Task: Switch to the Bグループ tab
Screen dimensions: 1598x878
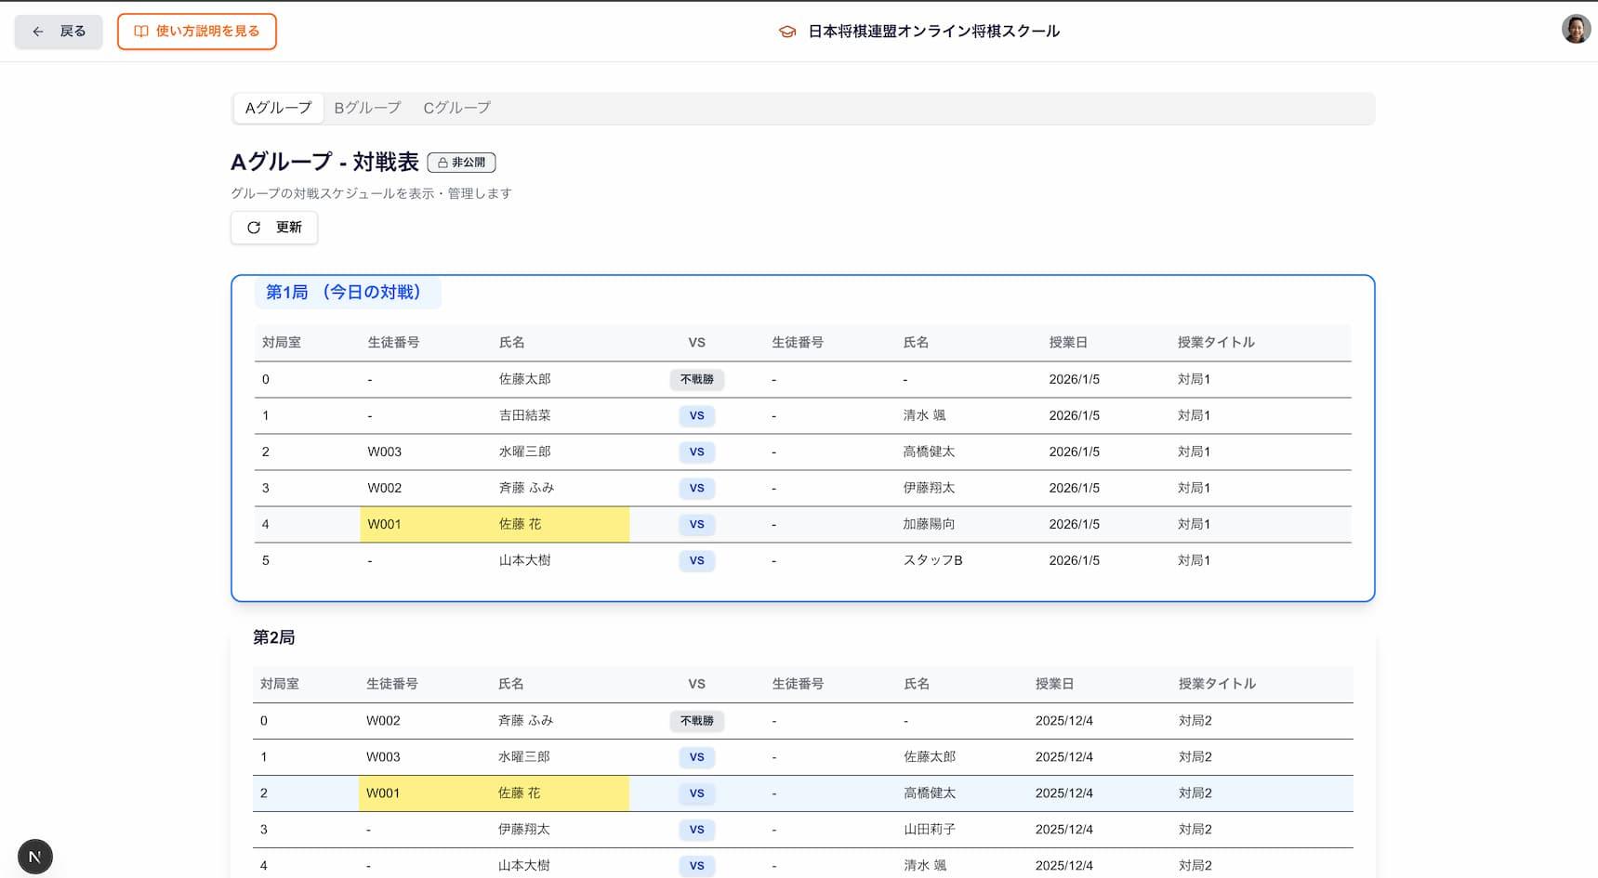Action: (366, 108)
